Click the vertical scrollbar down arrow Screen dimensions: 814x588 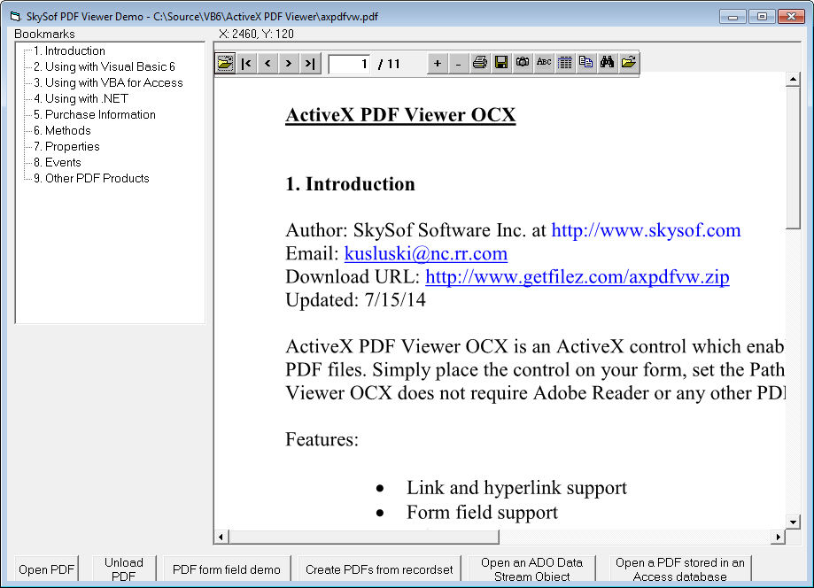point(793,522)
